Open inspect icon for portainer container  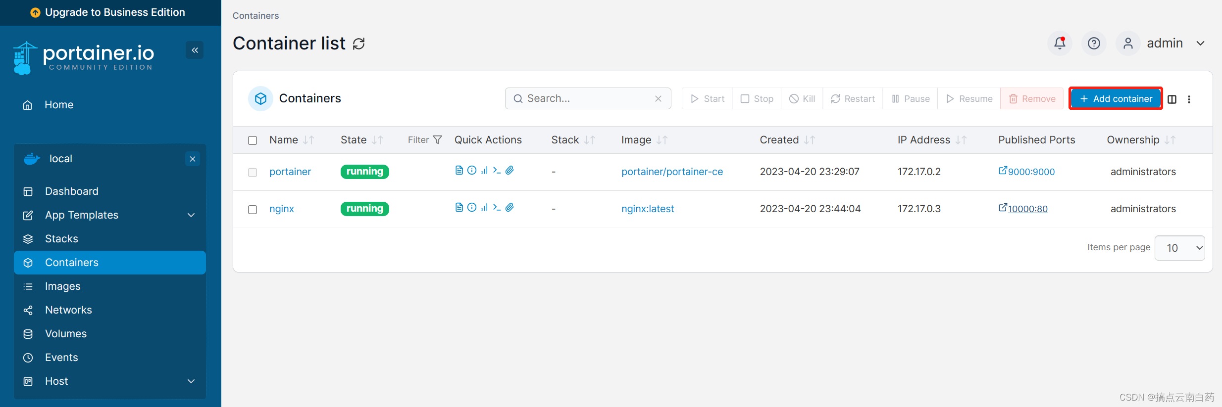tap(472, 171)
